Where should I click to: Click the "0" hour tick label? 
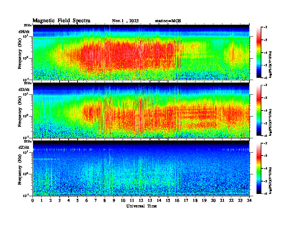point(33,200)
